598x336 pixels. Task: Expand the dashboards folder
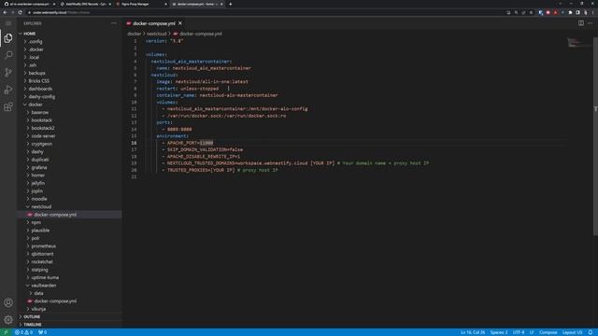click(70, 89)
